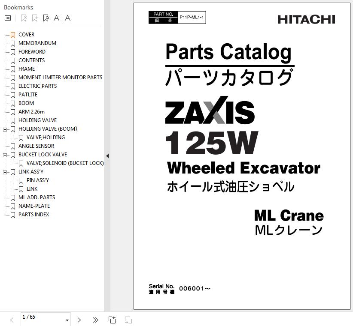This screenshot has height=326, width=353.
Task: Open the HOLDING VALVE bookmark
Action: tap(38, 120)
